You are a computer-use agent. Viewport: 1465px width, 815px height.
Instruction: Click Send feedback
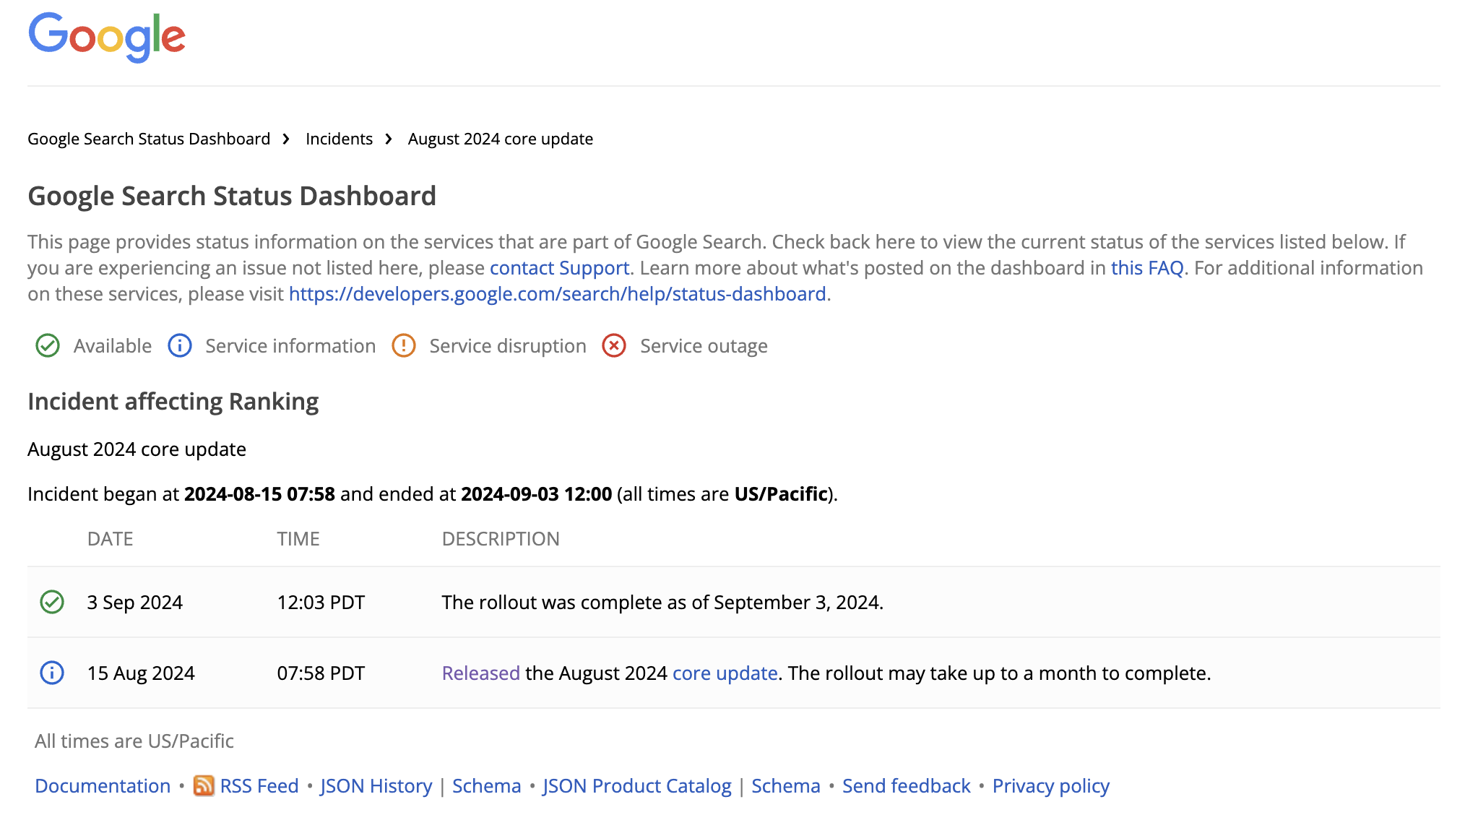(x=907, y=785)
